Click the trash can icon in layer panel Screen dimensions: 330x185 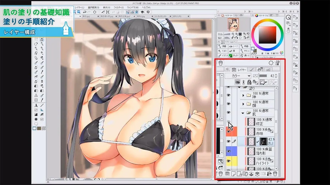coord(275,174)
